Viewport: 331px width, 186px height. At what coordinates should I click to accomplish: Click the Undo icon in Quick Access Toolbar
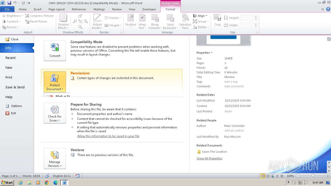tap(15, 3)
